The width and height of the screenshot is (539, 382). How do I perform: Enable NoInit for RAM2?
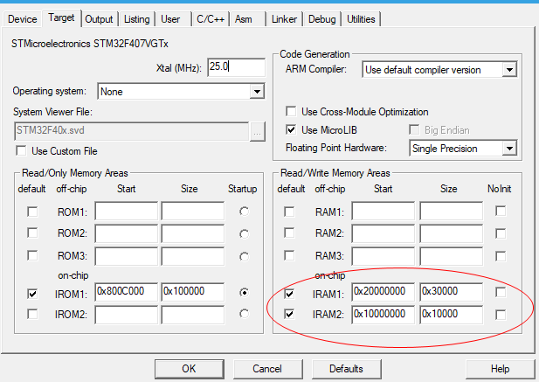pos(501,233)
